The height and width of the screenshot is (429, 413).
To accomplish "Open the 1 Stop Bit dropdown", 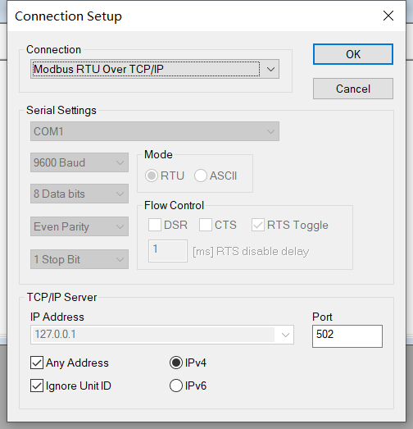I will [79, 259].
